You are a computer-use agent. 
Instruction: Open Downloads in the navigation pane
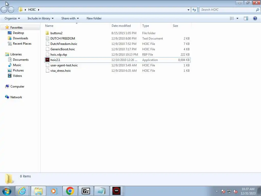click(20, 38)
